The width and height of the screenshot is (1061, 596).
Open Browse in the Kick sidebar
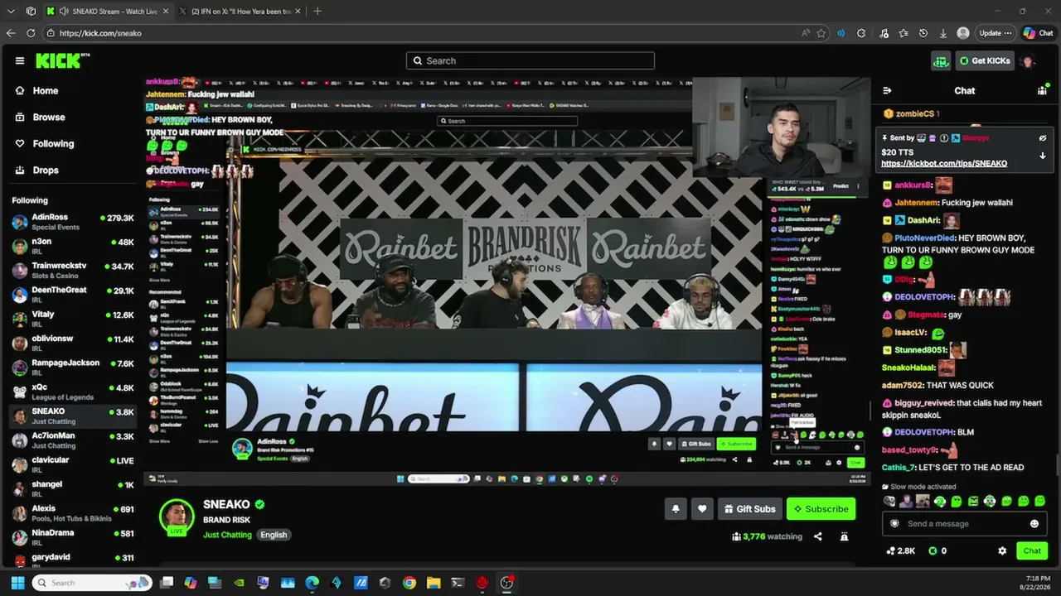coord(48,118)
